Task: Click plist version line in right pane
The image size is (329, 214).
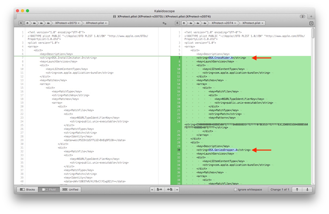Action: pos(200,43)
